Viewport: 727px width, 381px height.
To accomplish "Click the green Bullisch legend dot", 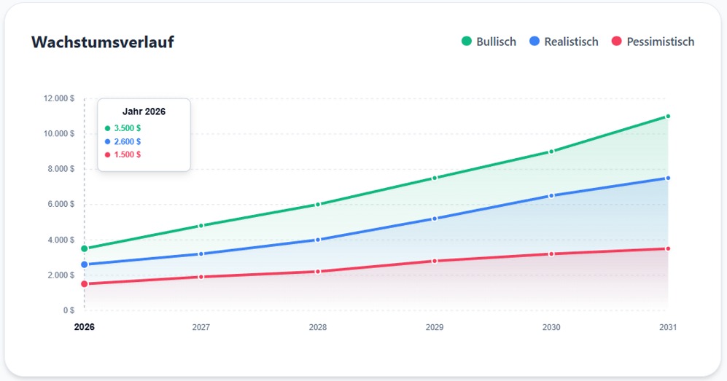I will pos(467,42).
